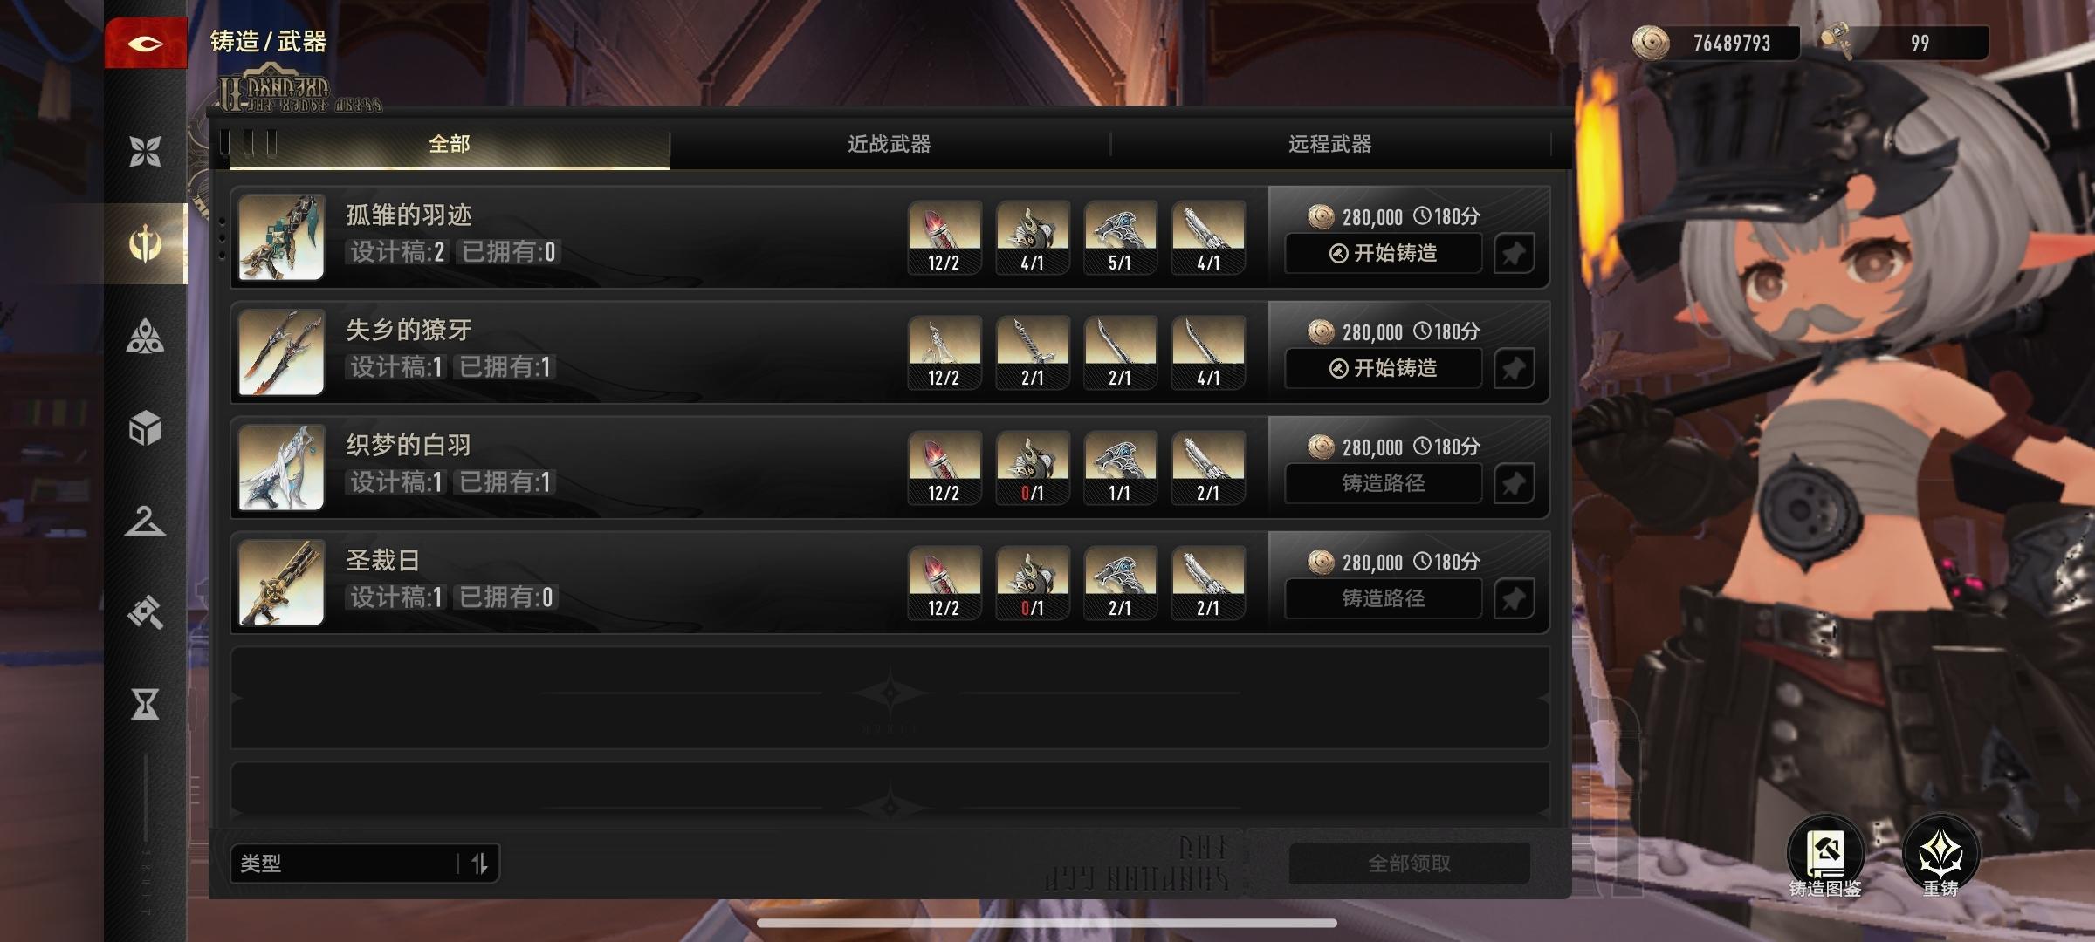Open the 重铸 reforge icon
2095x942 pixels.
1940,856
